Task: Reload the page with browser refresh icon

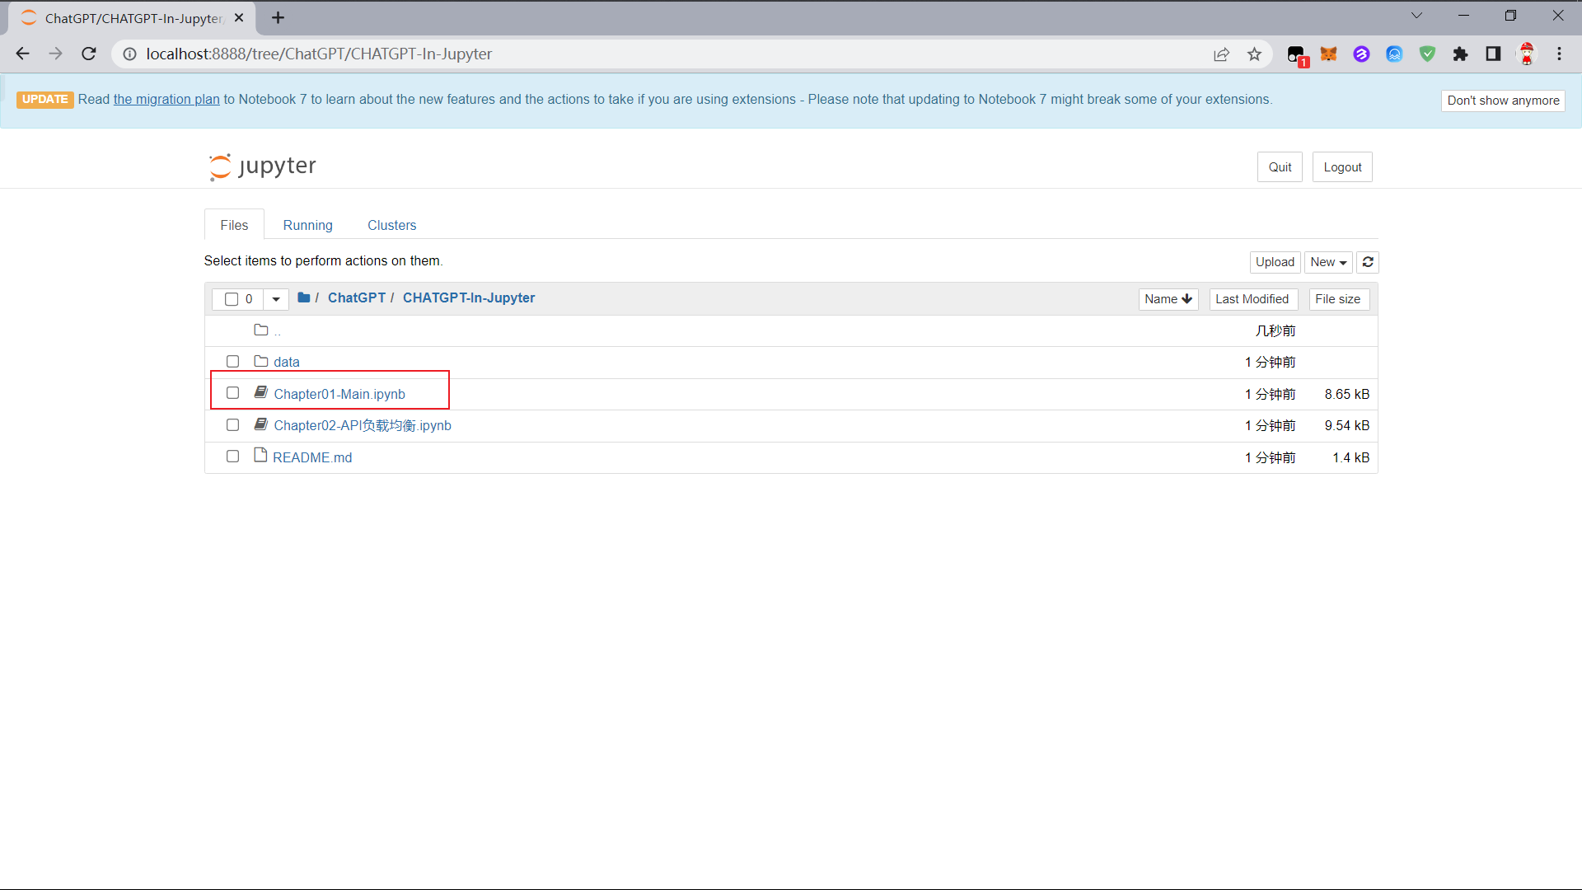Action: pos(89,54)
